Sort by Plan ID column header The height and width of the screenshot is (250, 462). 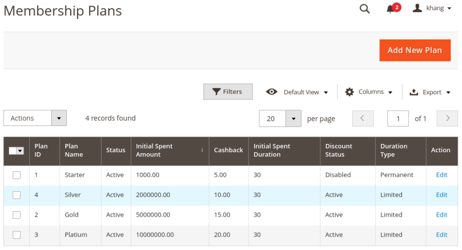[x=45, y=151]
